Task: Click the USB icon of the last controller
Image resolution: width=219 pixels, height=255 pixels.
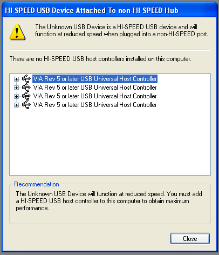Action: coord(26,105)
